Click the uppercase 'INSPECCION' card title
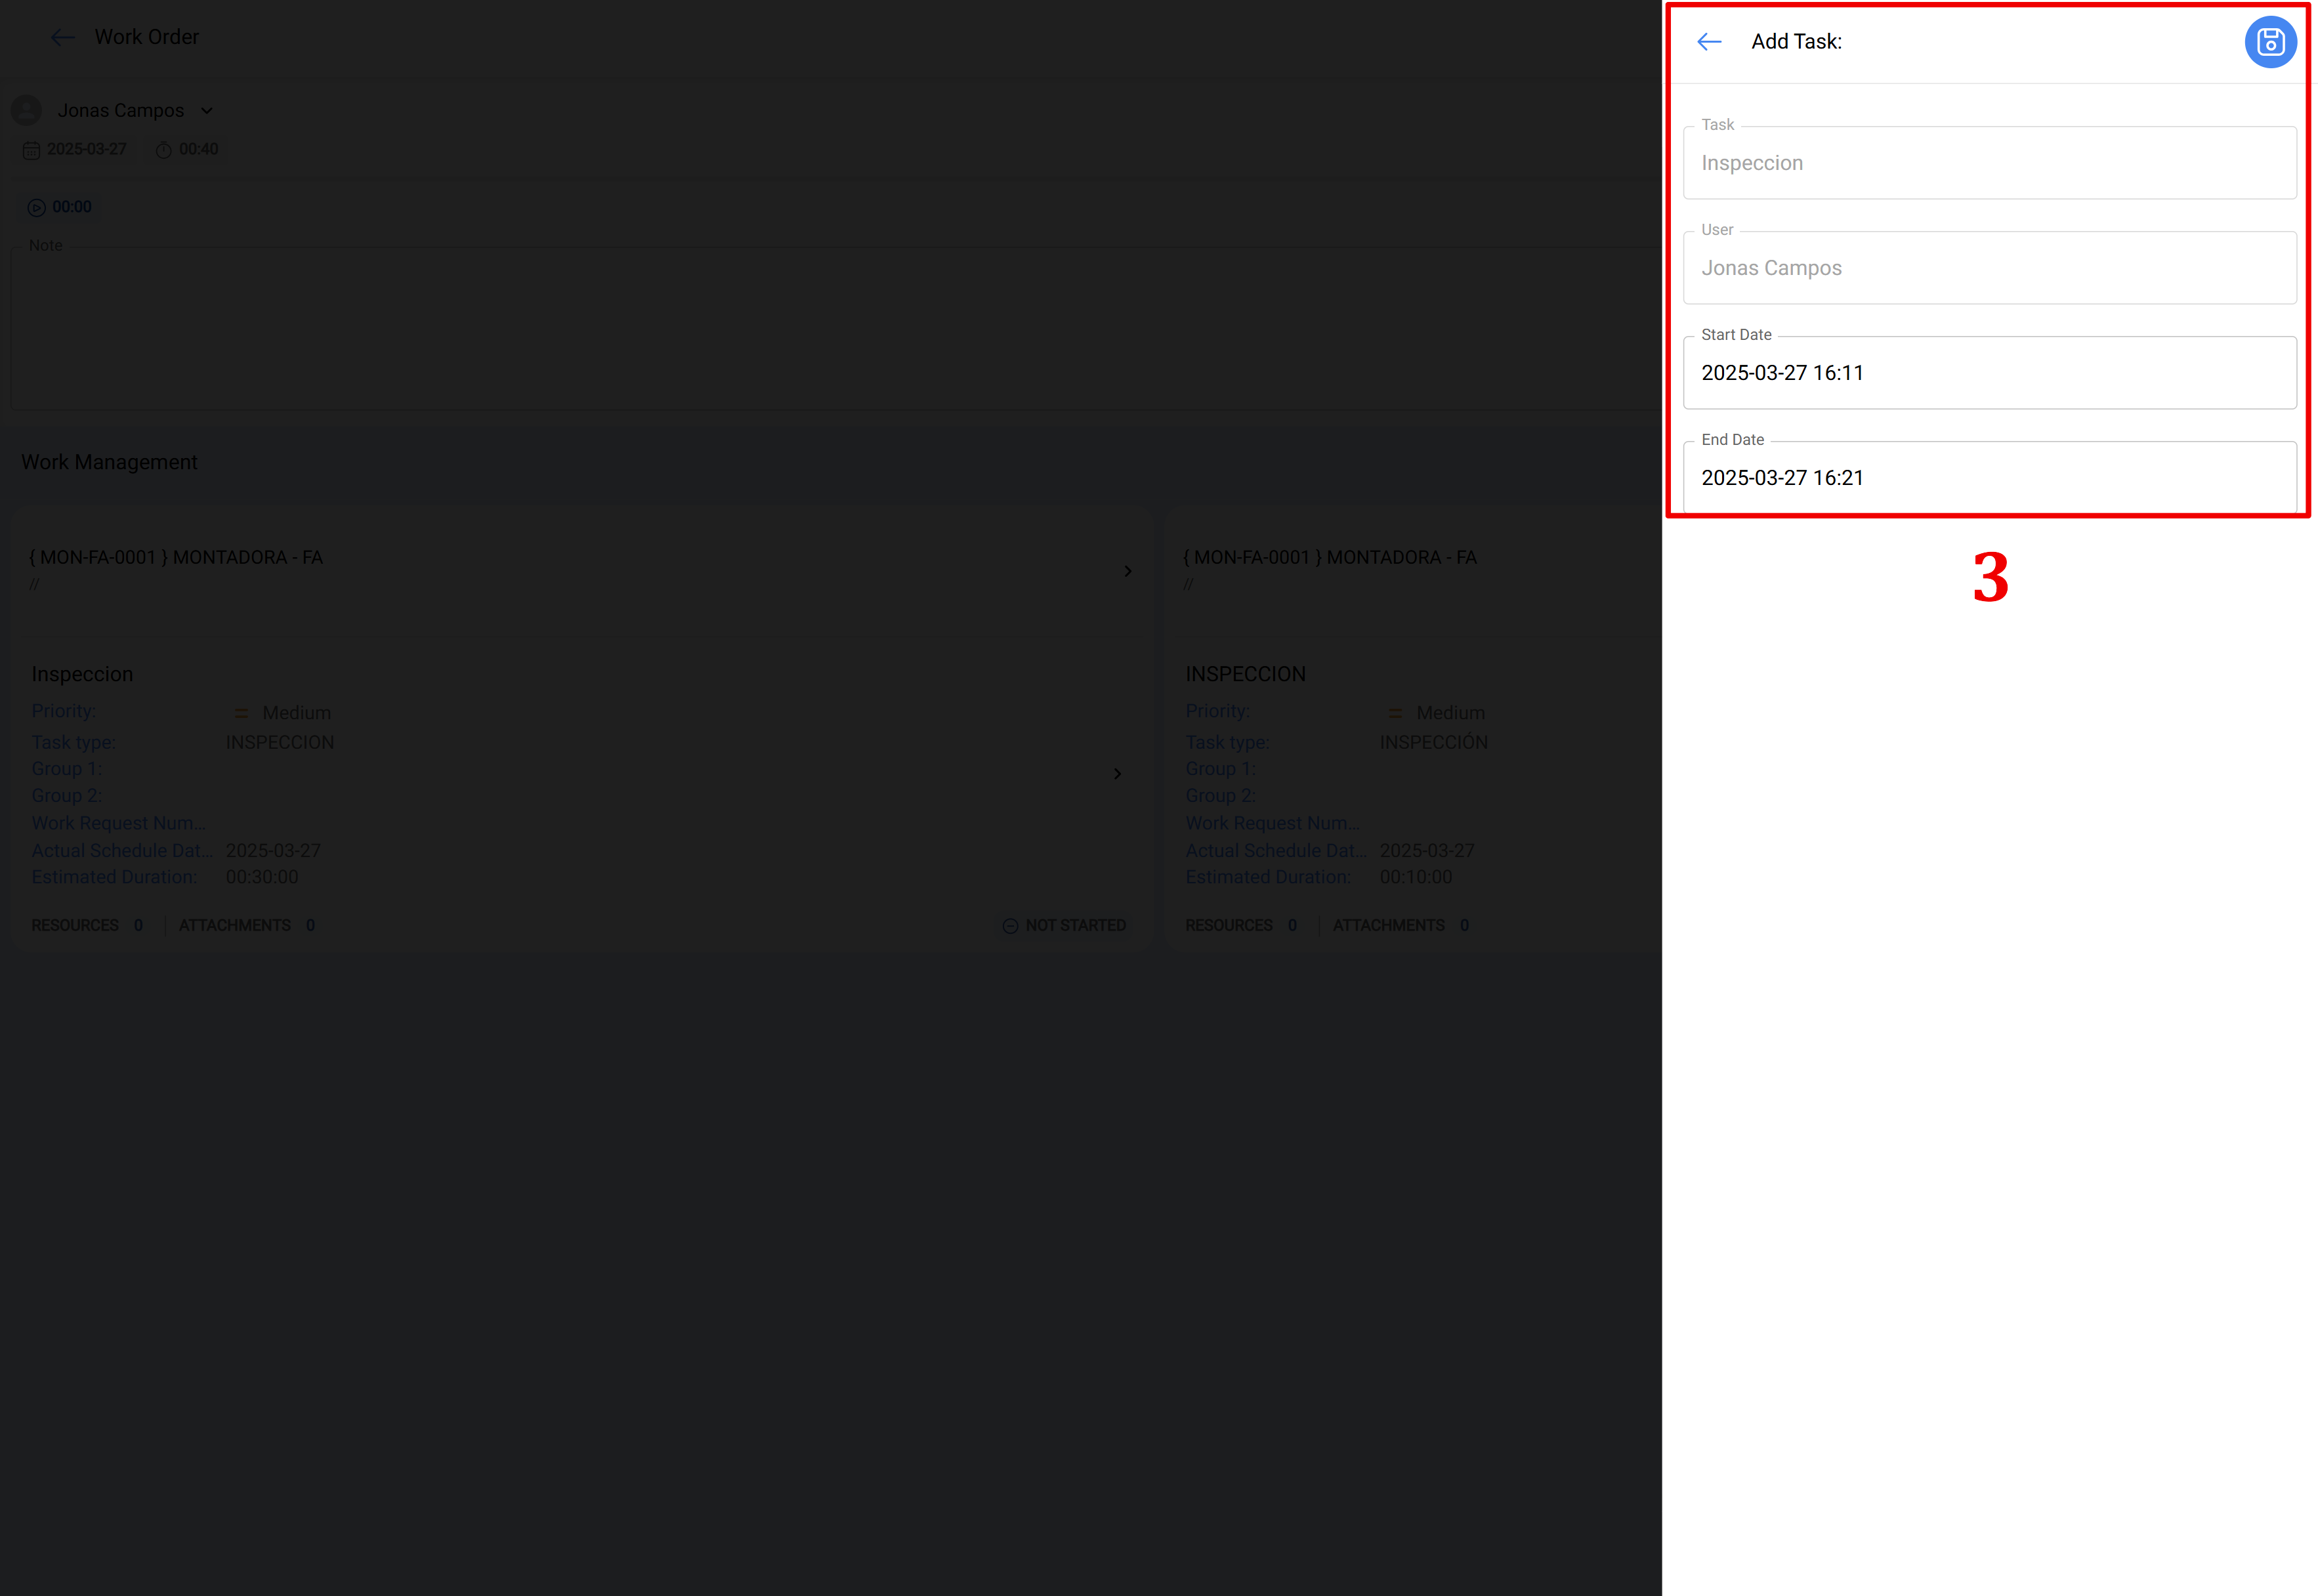The height and width of the screenshot is (1596, 2318). pyautogui.click(x=1245, y=674)
